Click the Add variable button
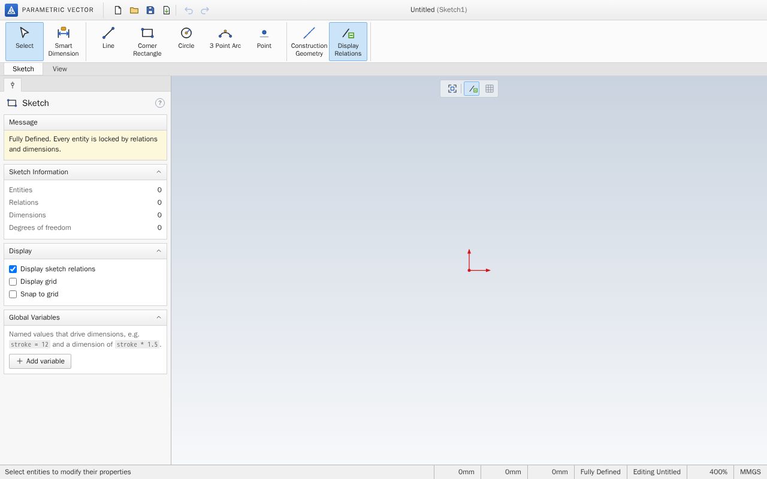 pyautogui.click(x=40, y=361)
